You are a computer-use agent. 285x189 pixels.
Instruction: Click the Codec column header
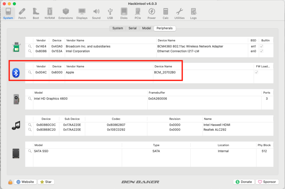[x=116, y=119]
